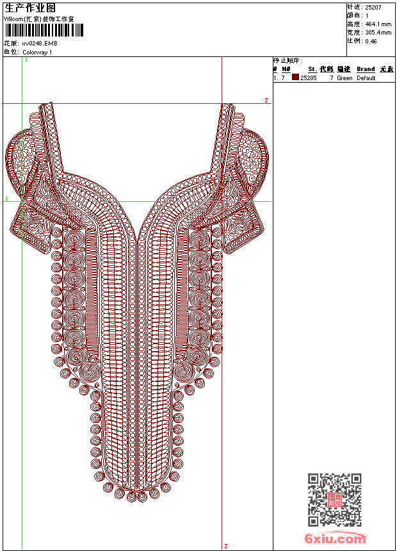Click the St. column header
This screenshot has width=397, height=551.
[x=312, y=69]
